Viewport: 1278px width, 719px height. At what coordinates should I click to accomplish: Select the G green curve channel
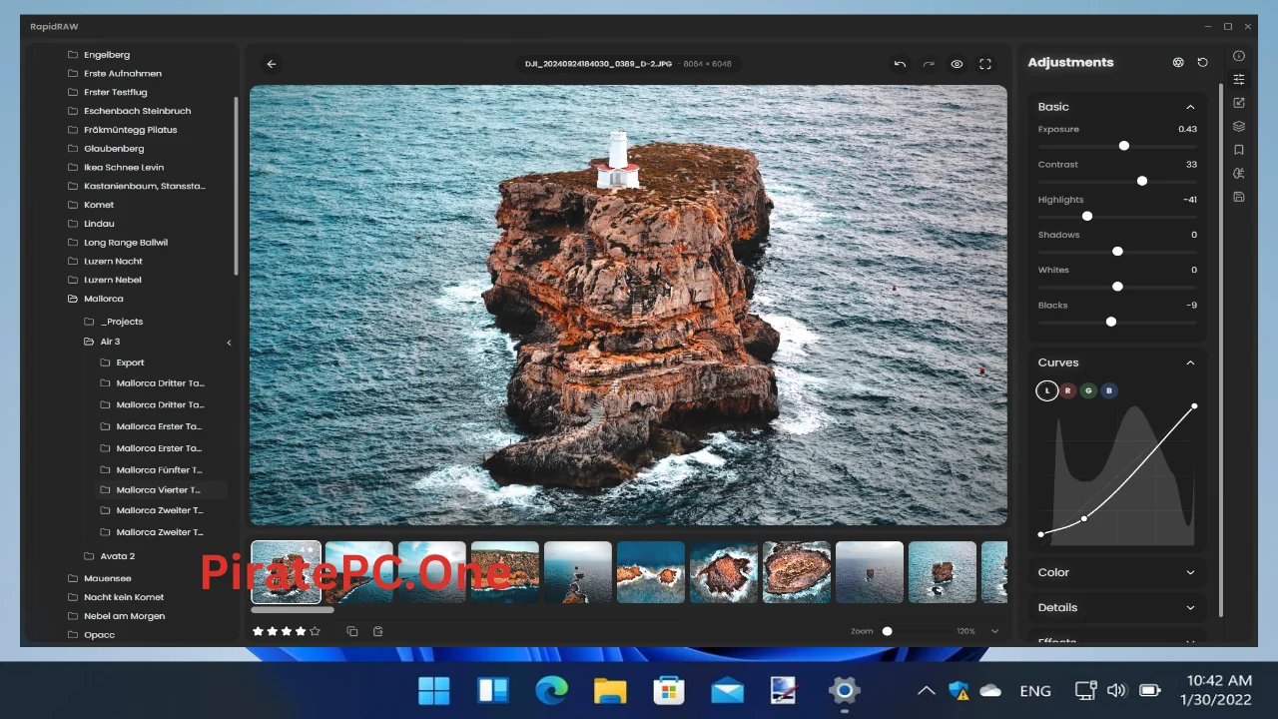click(x=1088, y=390)
